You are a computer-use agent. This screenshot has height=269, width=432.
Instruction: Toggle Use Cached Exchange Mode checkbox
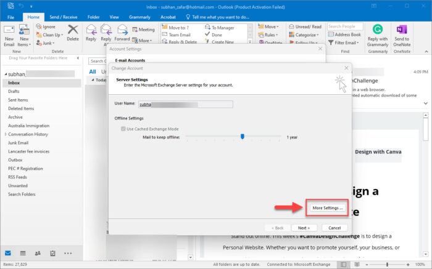tap(123, 129)
